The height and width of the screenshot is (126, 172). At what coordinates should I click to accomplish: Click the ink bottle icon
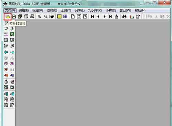[x=6, y=82]
